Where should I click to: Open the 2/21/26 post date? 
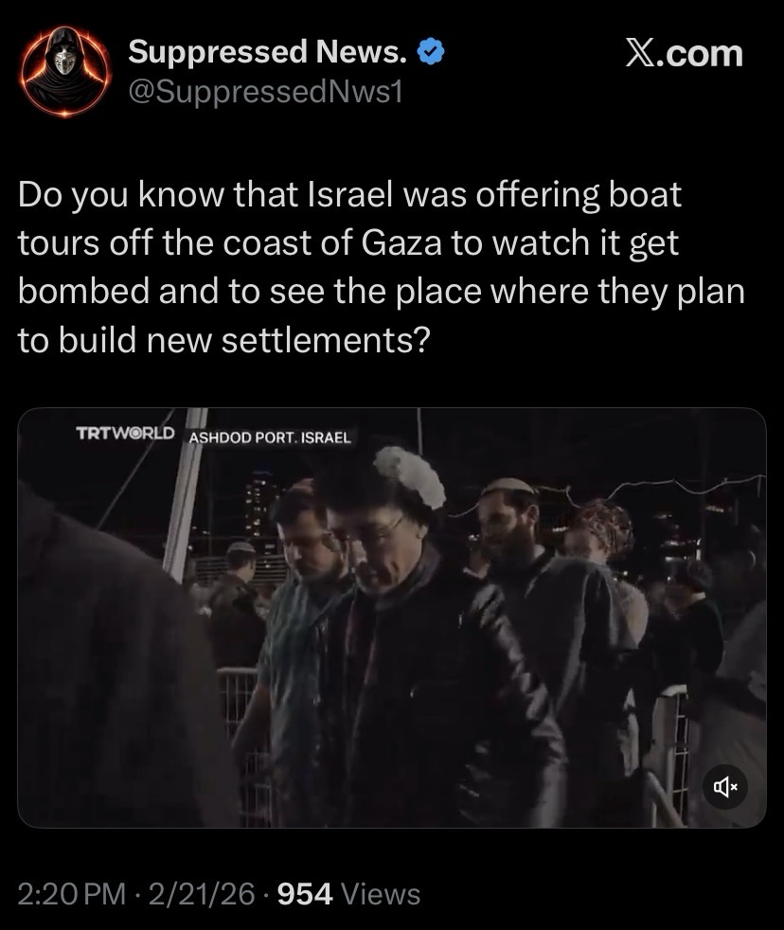point(203,894)
